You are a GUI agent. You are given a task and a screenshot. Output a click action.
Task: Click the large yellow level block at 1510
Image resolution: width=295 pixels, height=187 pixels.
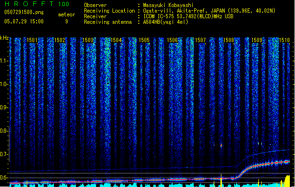click(287, 181)
